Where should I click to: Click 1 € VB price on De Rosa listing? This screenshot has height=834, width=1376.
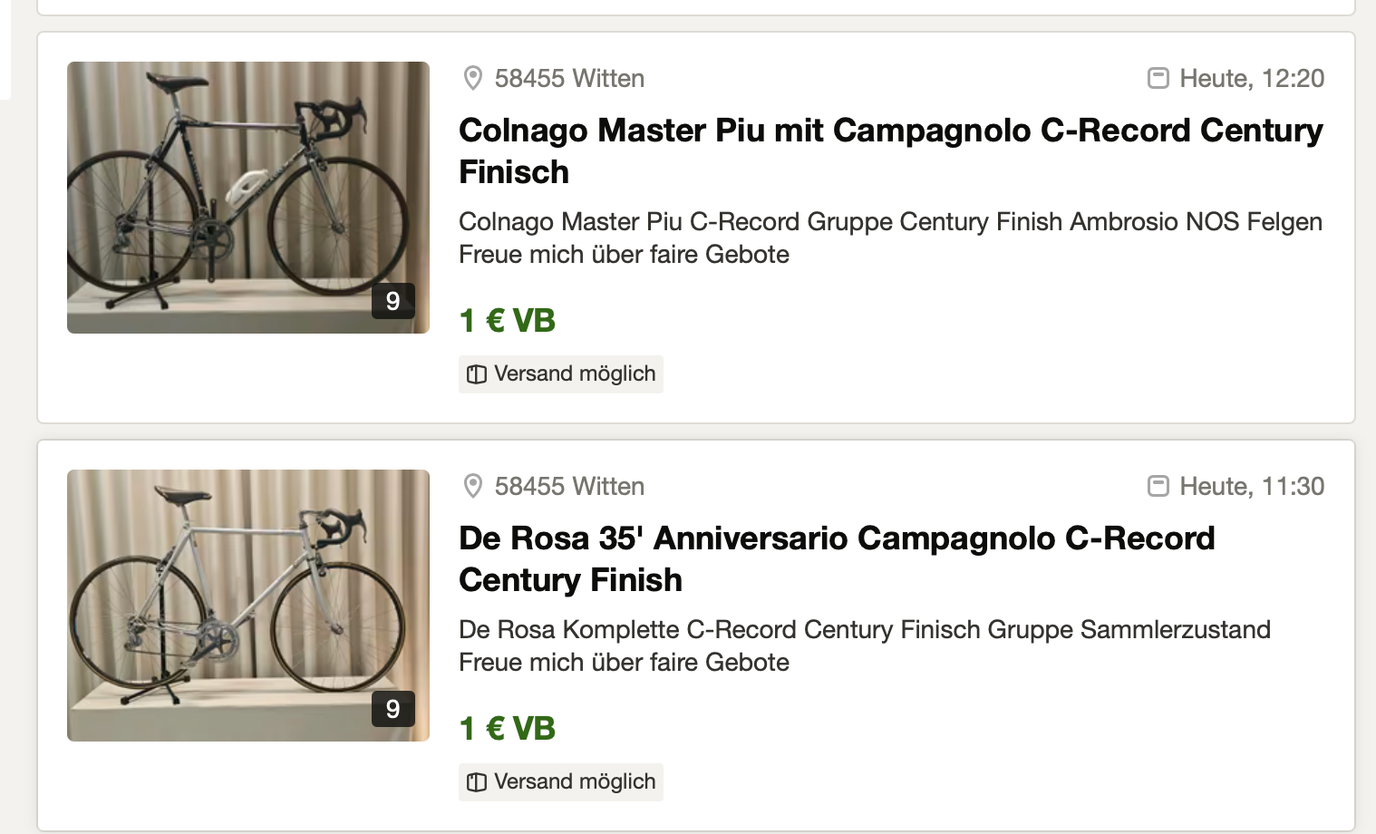[507, 729]
